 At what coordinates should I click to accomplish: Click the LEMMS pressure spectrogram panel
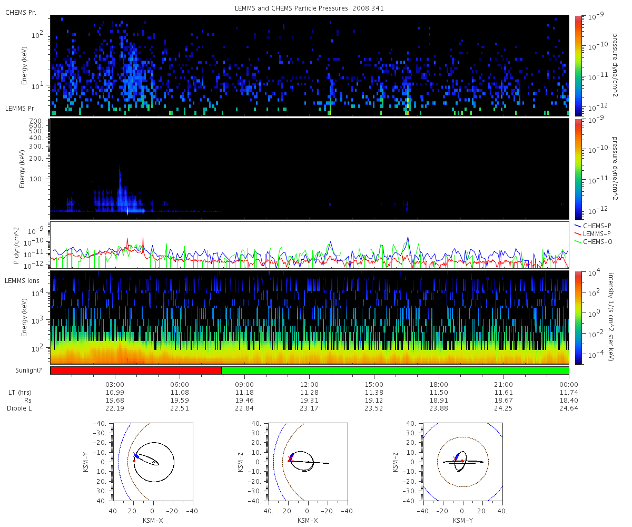point(310,169)
